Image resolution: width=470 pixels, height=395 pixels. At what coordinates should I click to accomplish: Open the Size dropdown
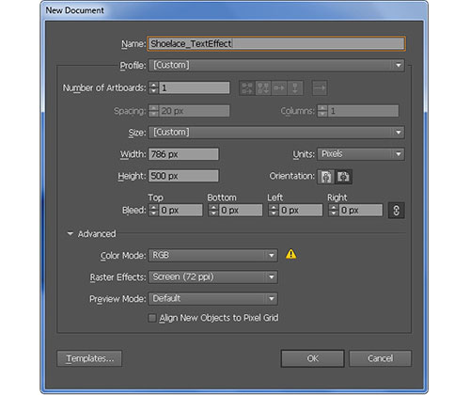click(x=276, y=133)
